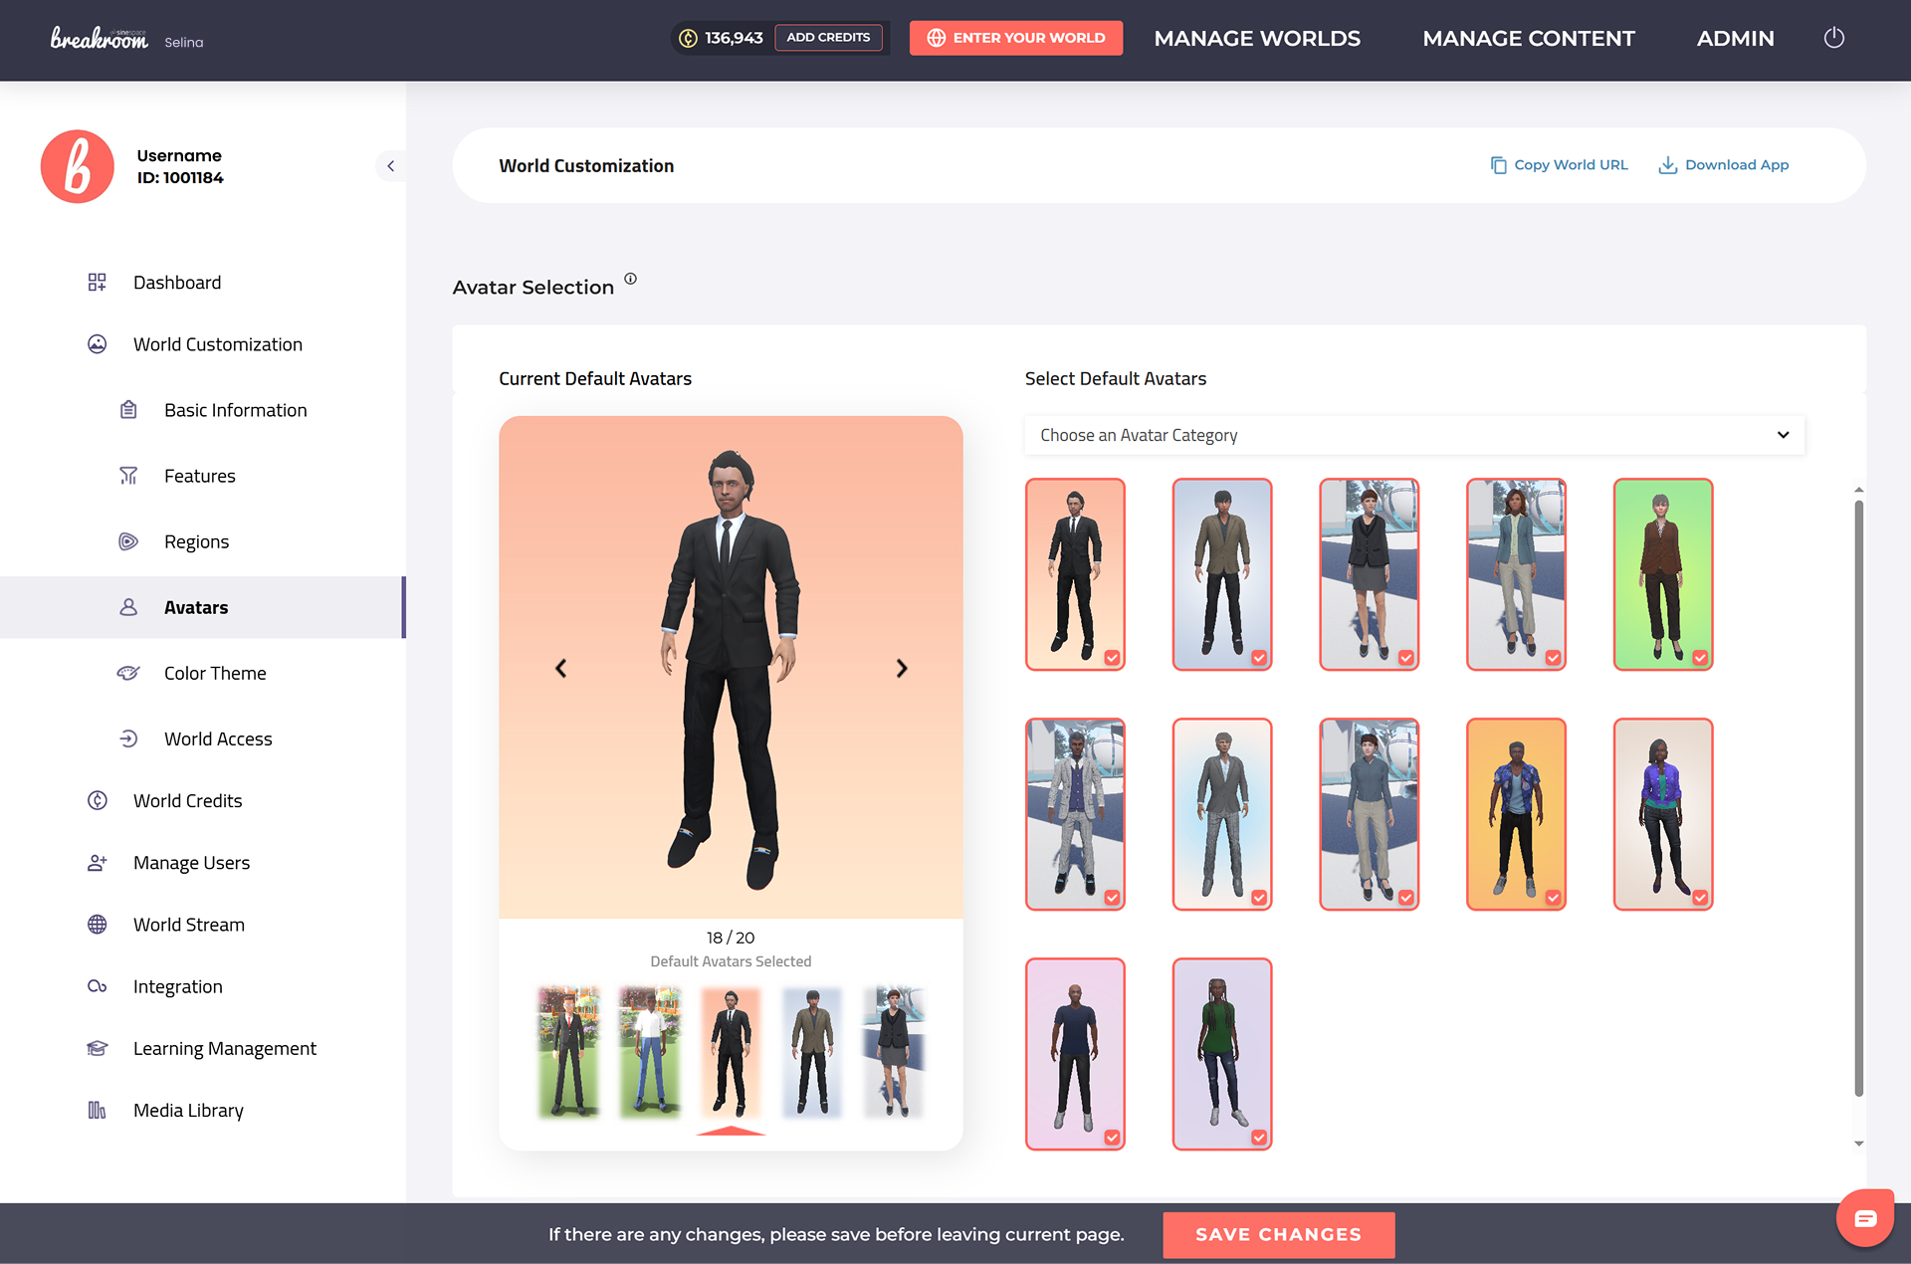Go to World Access in sidebar
The image size is (1911, 1264).
[x=218, y=738]
